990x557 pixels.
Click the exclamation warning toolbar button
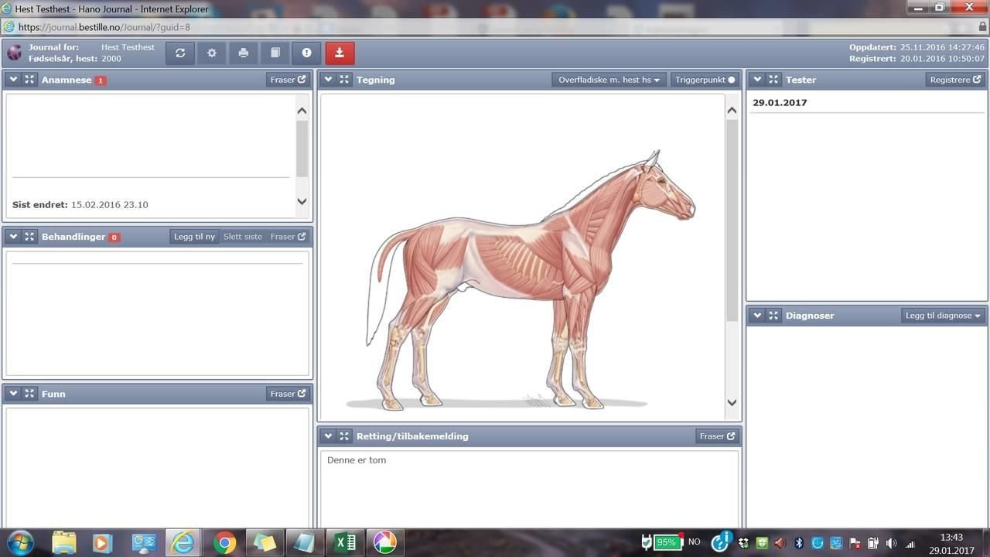pos(307,53)
